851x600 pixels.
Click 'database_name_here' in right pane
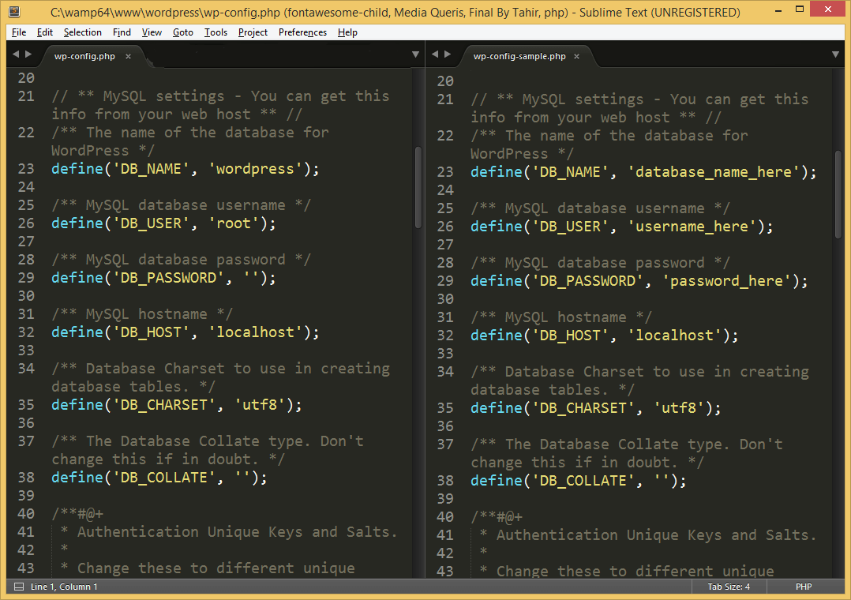pos(713,172)
